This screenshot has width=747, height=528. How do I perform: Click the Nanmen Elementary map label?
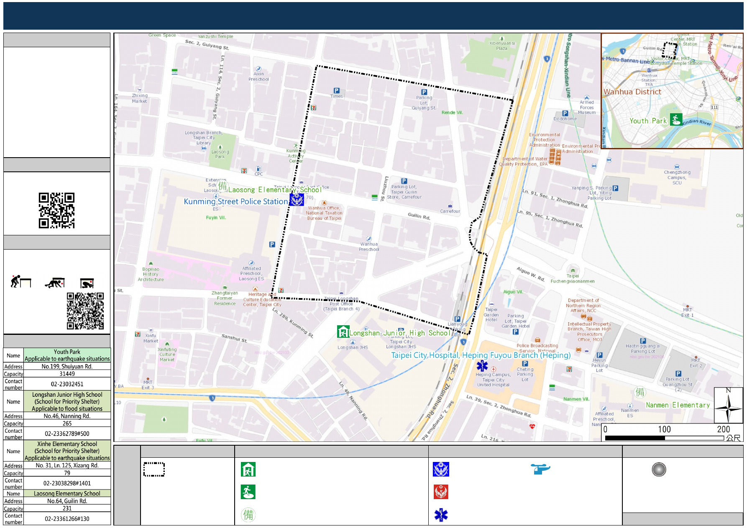click(678, 405)
